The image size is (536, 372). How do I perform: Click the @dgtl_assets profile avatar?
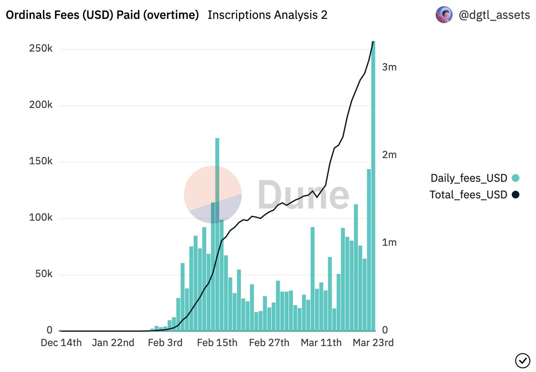click(x=444, y=15)
